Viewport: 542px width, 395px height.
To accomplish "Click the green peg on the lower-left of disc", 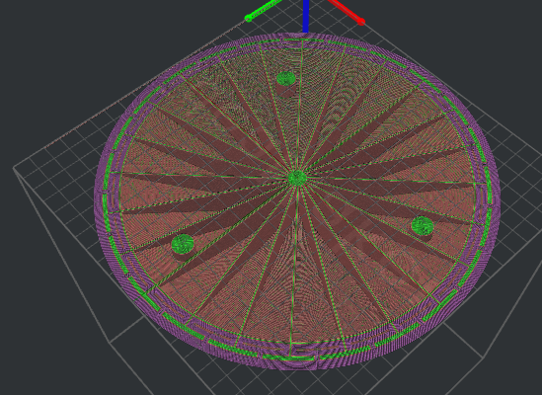I will (x=183, y=244).
